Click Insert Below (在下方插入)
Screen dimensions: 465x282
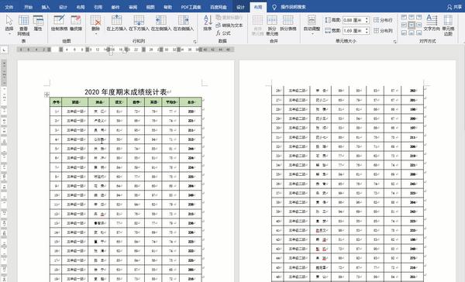pos(139,23)
